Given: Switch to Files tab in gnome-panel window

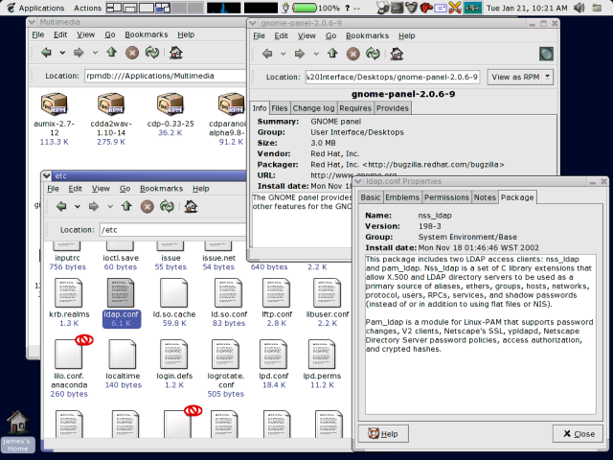Looking at the screenshot, I should click(279, 108).
